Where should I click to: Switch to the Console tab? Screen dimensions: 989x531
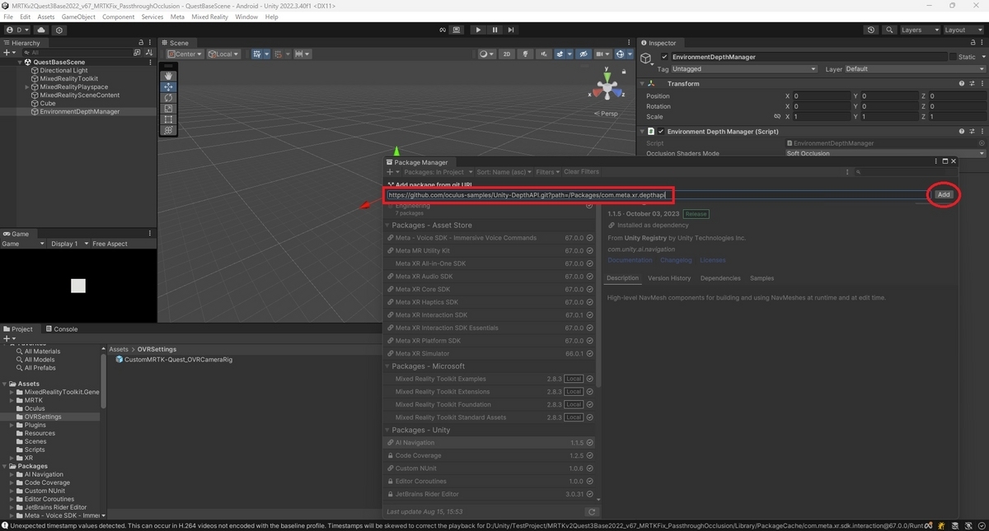click(x=63, y=328)
